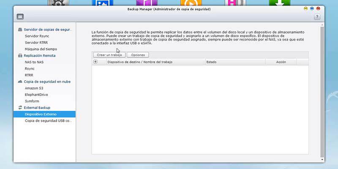Viewport: 338px width, 169px height.
Task: Open the External Backup section
Action: coord(37,108)
